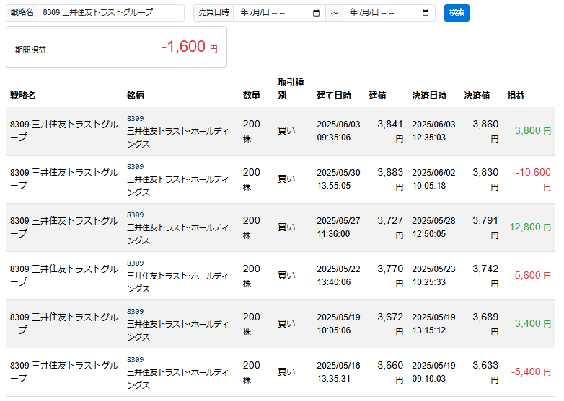Click the exit price 3,689 円

pos(485,323)
